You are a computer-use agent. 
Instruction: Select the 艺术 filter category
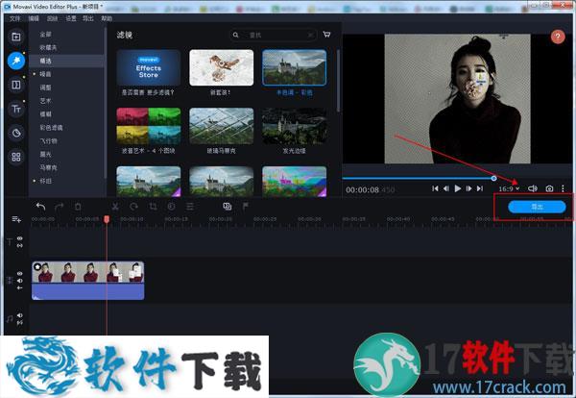(x=45, y=101)
